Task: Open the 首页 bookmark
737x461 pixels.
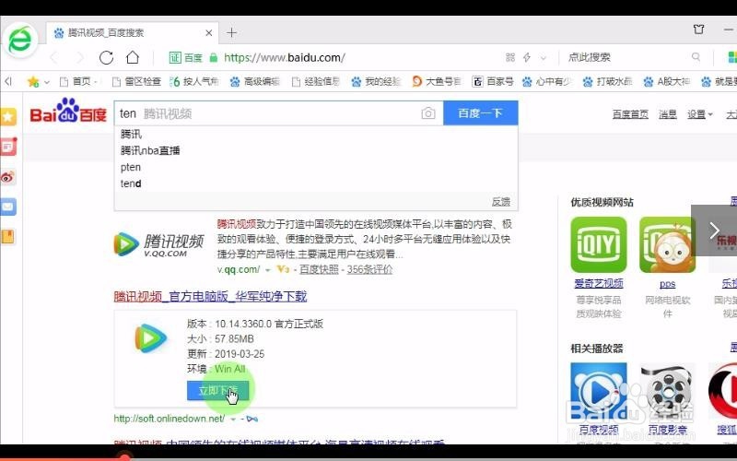Action: [78, 82]
